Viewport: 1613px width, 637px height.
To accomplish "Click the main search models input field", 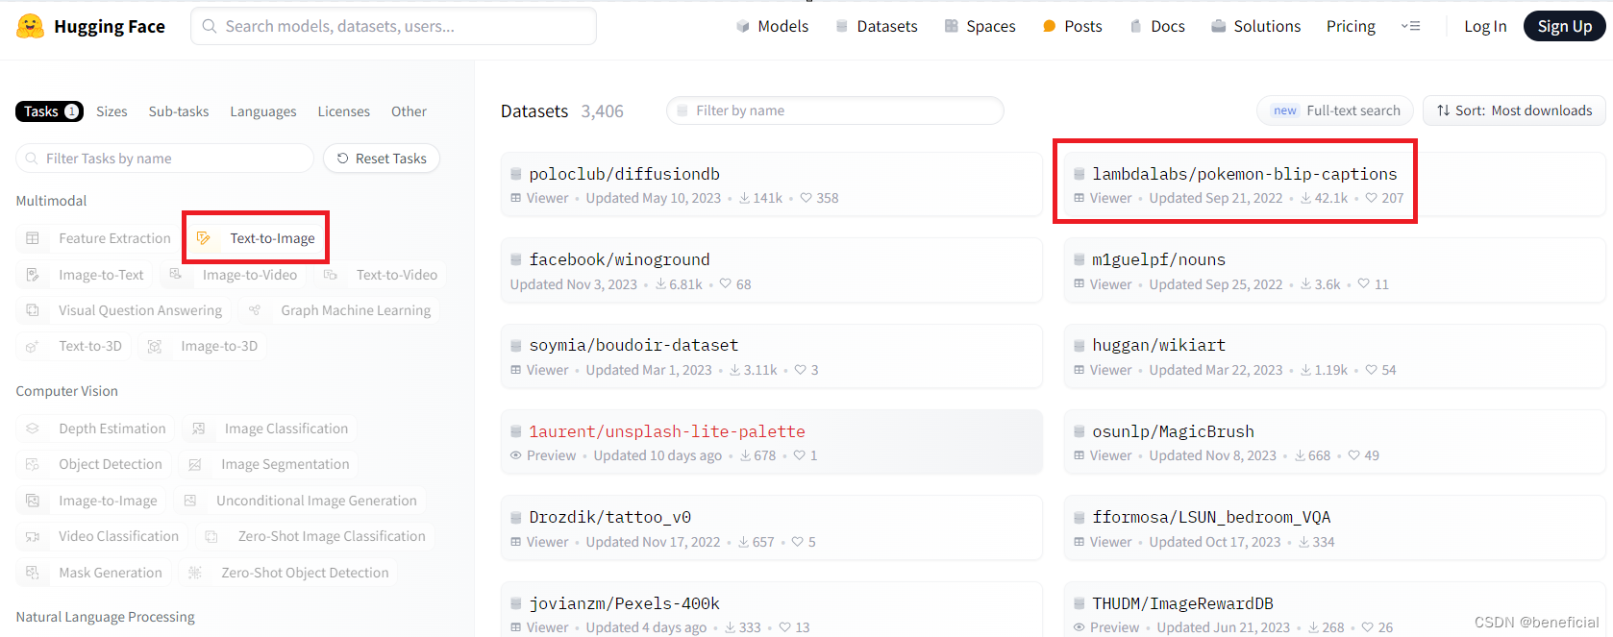I will [394, 26].
